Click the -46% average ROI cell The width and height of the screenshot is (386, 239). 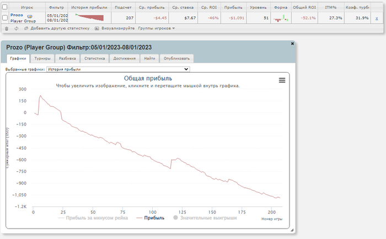click(x=209, y=18)
